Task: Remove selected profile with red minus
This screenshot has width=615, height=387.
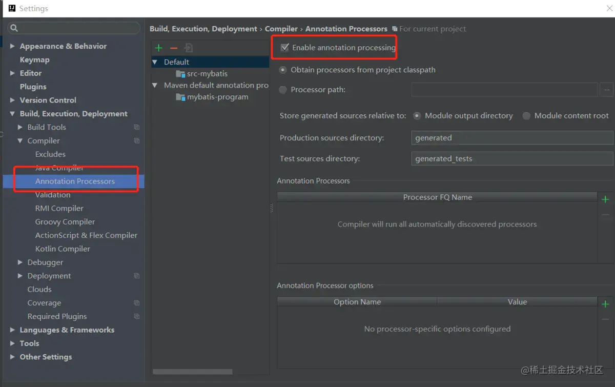Action: pyautogui.click(x=174, y=48)
